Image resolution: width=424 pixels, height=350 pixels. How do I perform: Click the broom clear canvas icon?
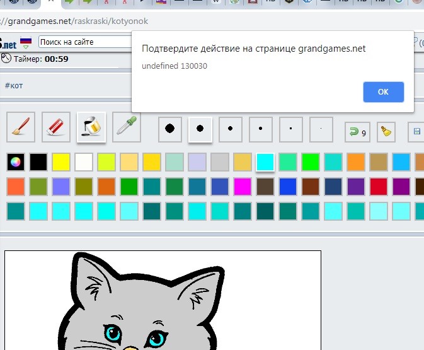[x=386, y=132]
